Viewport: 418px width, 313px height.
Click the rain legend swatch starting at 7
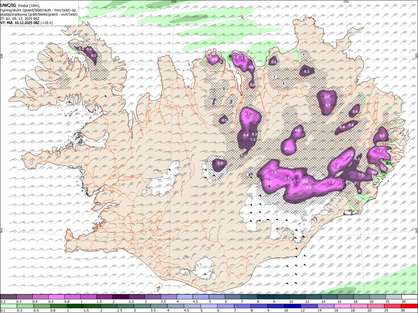point(242,306)
